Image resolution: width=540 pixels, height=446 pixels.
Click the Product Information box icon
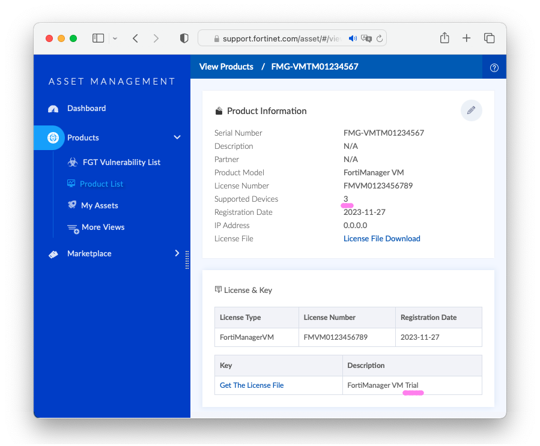[219, 111]
